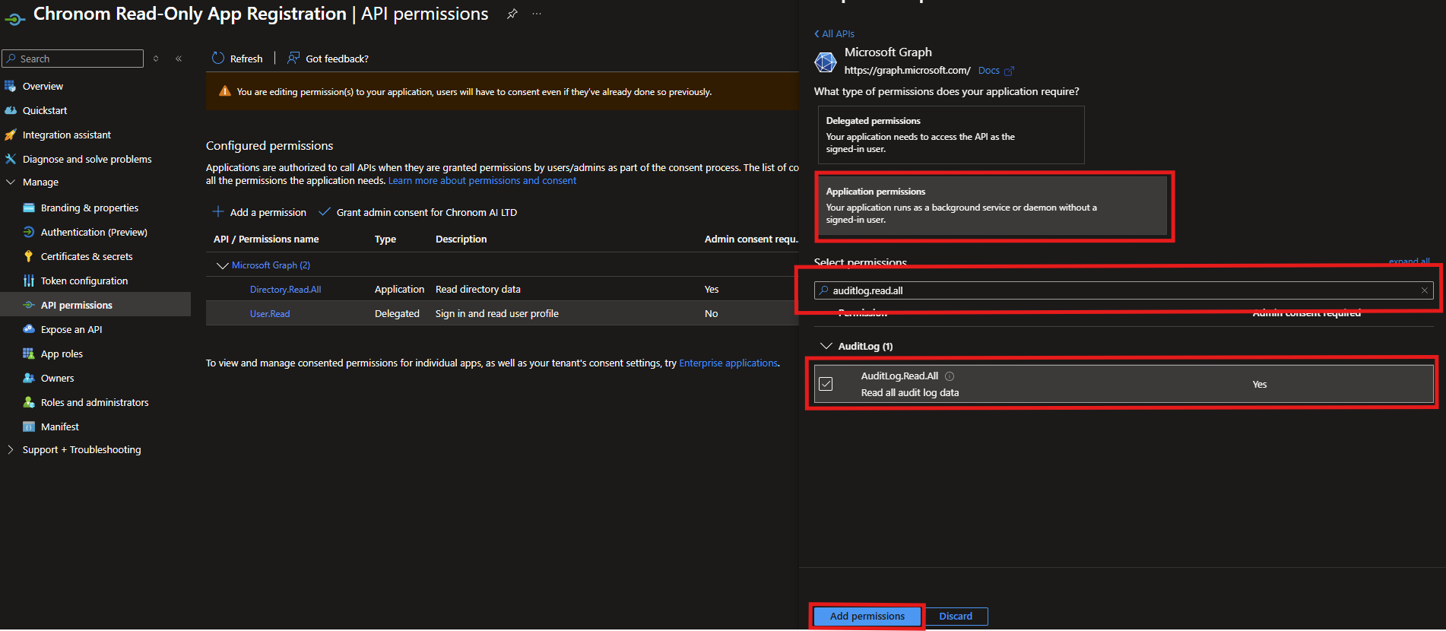Click the plus icon for Add a permission
The image size is (1446, 631).
pos(218,212)
